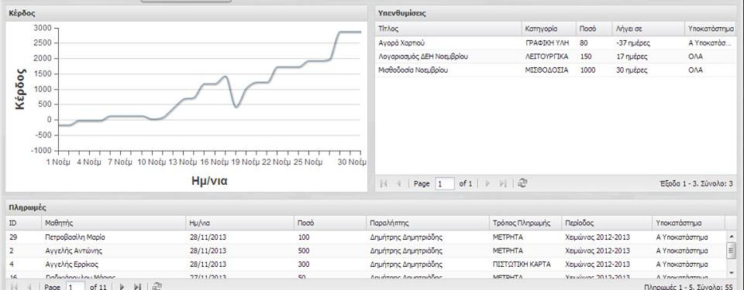744x290 pixels.
Task: Sort reminders by Υποκατάστημα column header
Action: click(711, 29)
